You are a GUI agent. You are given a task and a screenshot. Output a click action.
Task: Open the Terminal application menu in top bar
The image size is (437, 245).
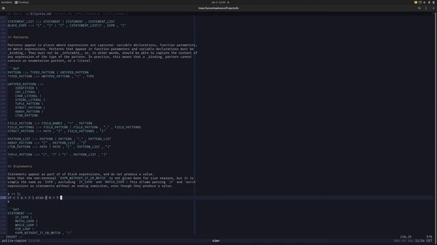22,2
